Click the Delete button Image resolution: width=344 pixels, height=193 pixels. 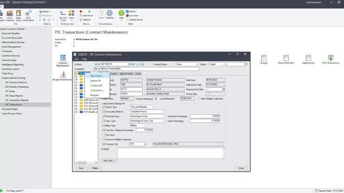coord(95,168)
